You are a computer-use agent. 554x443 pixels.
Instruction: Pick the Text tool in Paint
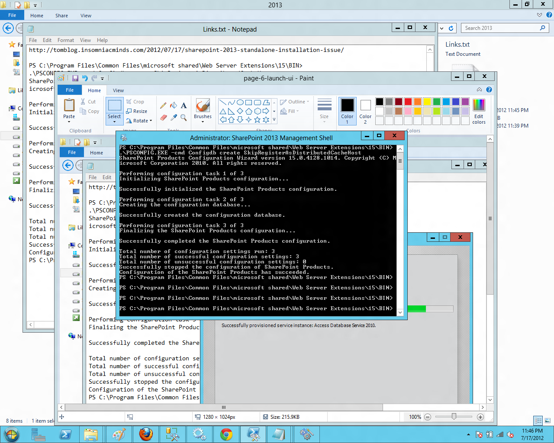pyautogui.click(x=183, y=105)
